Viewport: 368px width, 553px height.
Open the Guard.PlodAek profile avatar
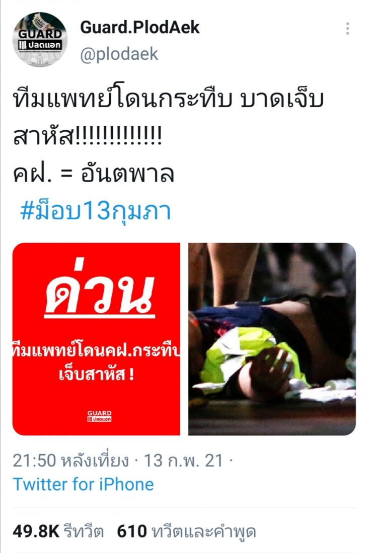click(40, 39)
